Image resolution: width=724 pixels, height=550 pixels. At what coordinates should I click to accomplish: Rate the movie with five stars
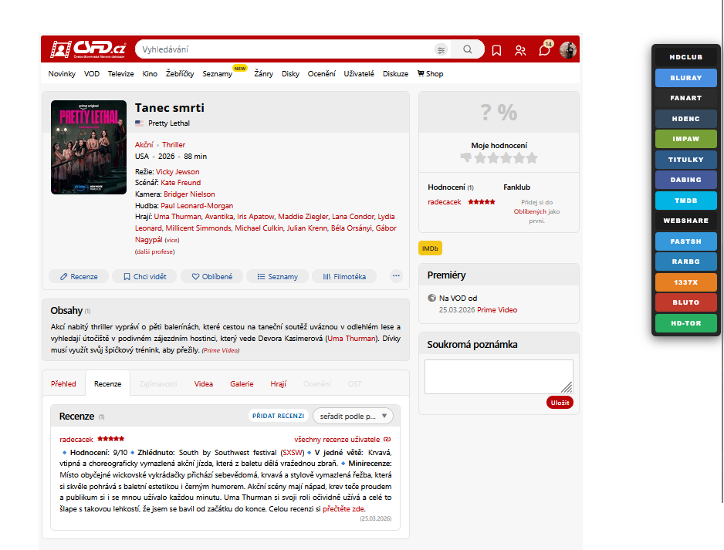532,158
